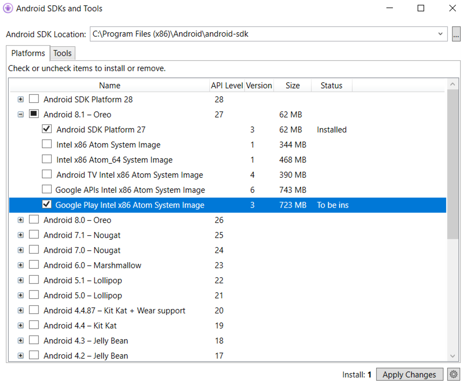The image size is (465, 385).
Task: Click the vertical scrollbar thumb
Action: 453,164
